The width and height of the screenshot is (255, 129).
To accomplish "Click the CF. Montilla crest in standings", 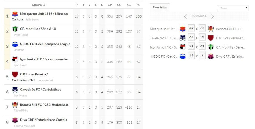I will pos(15,29).
